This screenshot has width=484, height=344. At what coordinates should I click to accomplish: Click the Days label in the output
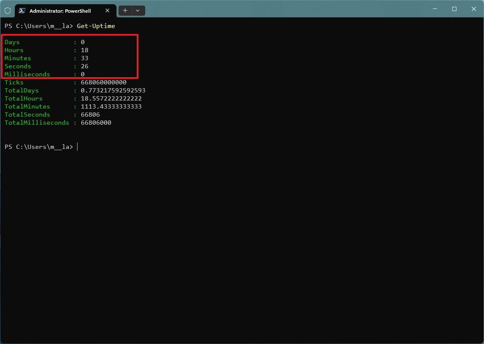click(x=12, y=42)
